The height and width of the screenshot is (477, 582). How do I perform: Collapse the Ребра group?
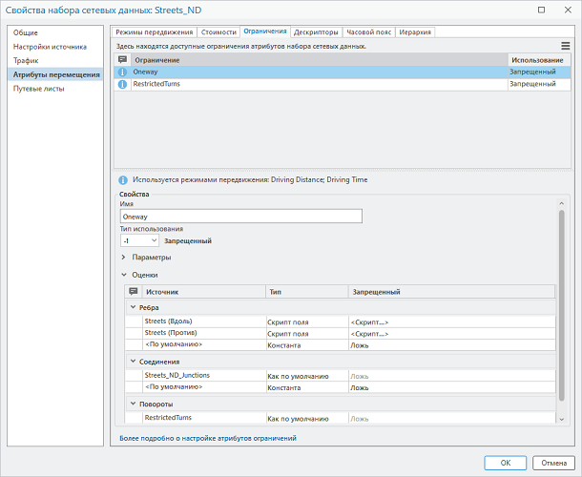pos(132,307)
